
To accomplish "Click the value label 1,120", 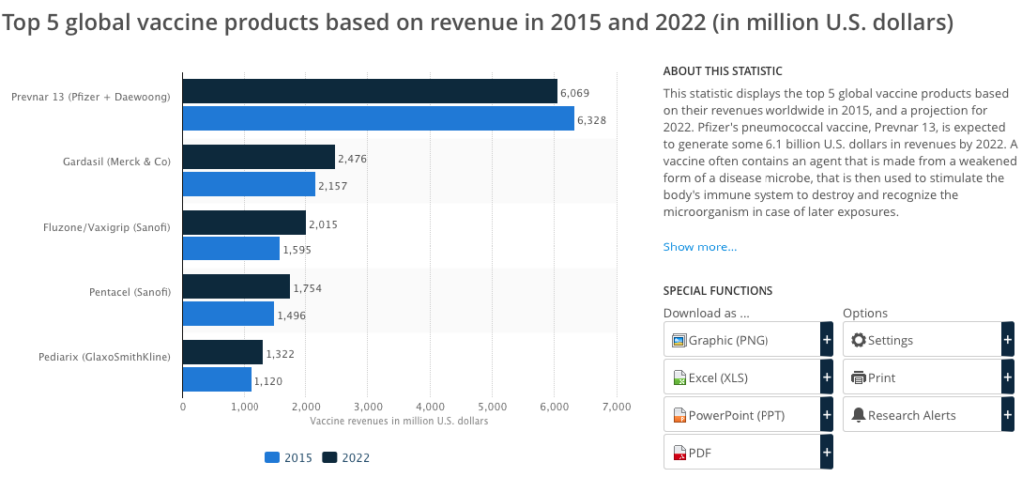I will [268, 381].
